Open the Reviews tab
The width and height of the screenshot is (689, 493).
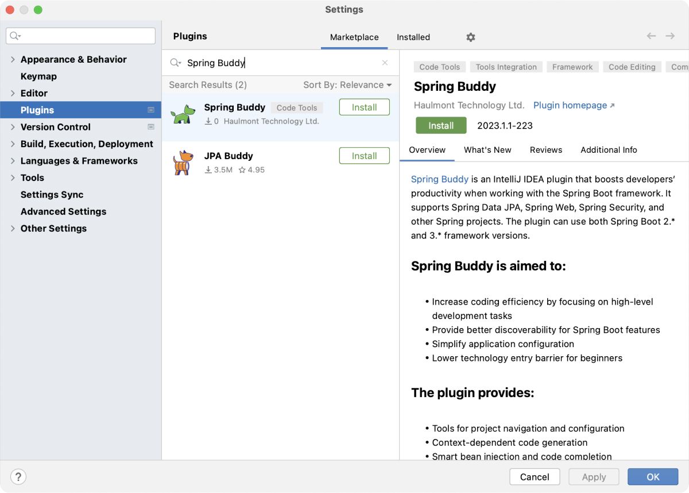[x=546, y=150]
